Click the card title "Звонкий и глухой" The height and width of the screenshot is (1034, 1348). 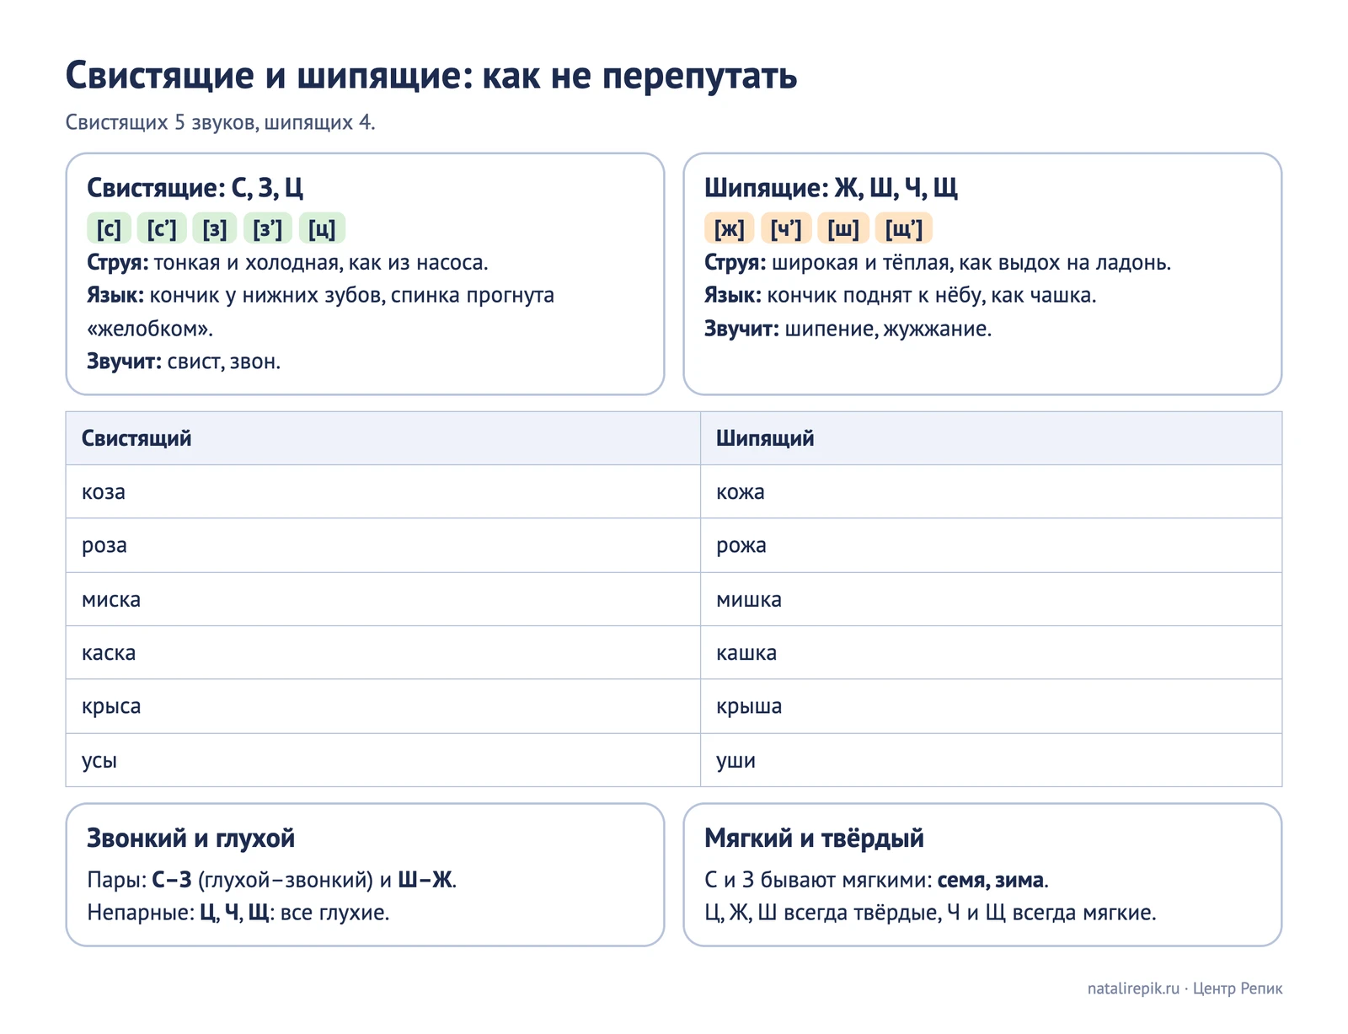tap(191, 838)
